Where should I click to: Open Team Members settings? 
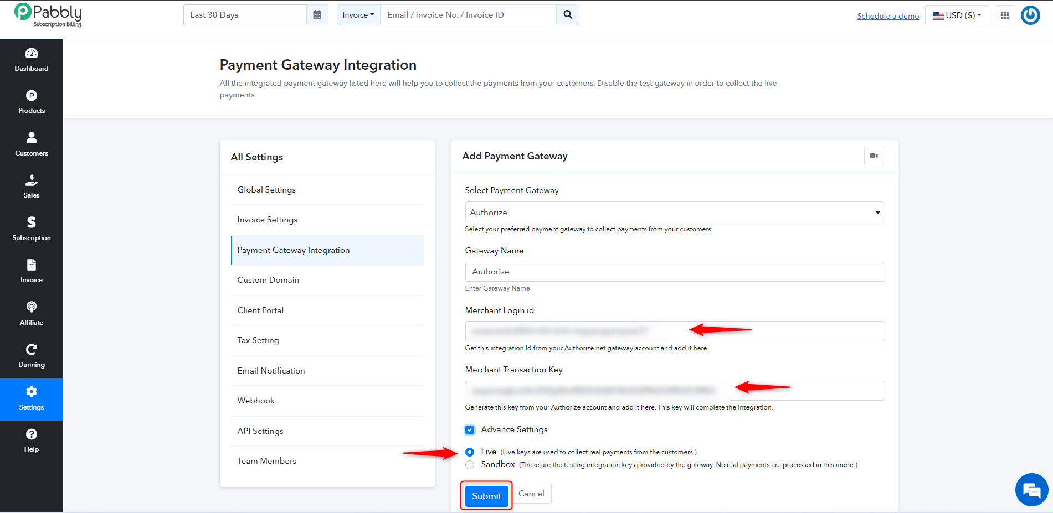pos(327,461)
